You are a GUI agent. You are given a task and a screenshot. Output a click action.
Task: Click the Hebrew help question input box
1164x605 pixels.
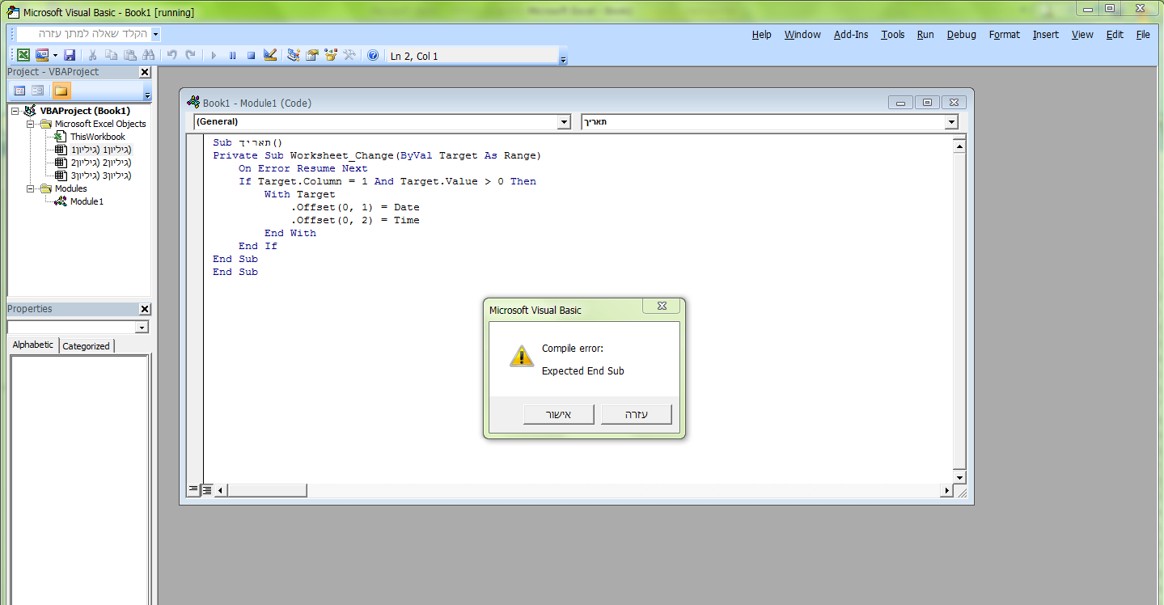[83, 34]
